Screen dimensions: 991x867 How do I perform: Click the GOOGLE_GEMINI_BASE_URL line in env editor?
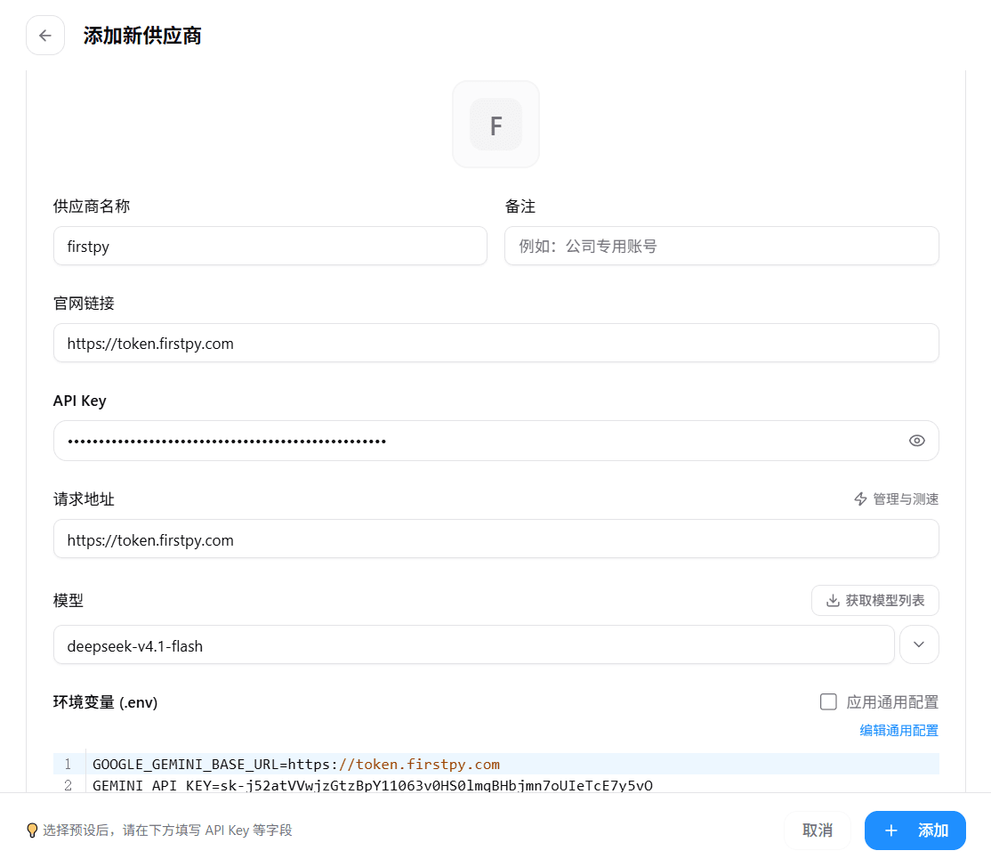point(512,764)
